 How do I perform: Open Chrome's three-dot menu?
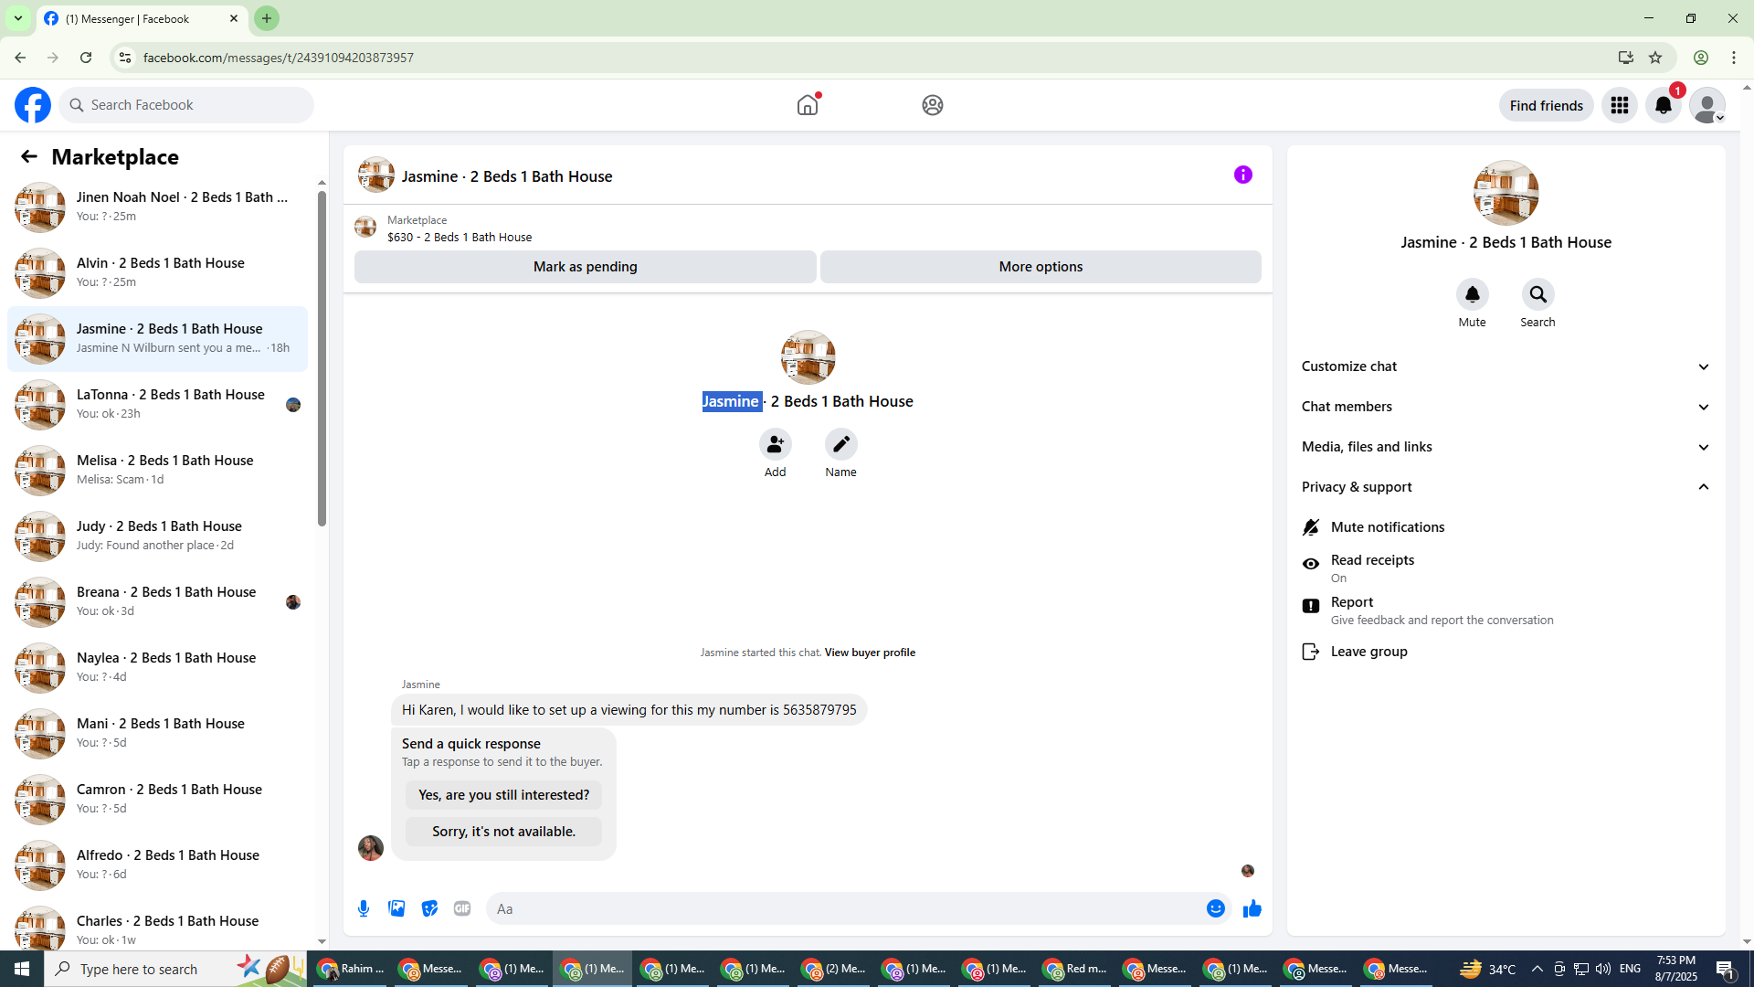pyautogui.click(x=1734, y=58)
